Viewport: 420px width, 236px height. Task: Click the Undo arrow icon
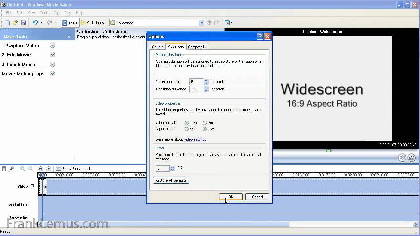(35, 23)
